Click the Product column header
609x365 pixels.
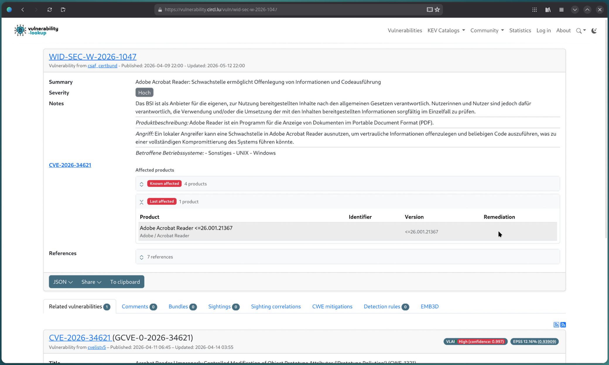click(x=150, y=217)
